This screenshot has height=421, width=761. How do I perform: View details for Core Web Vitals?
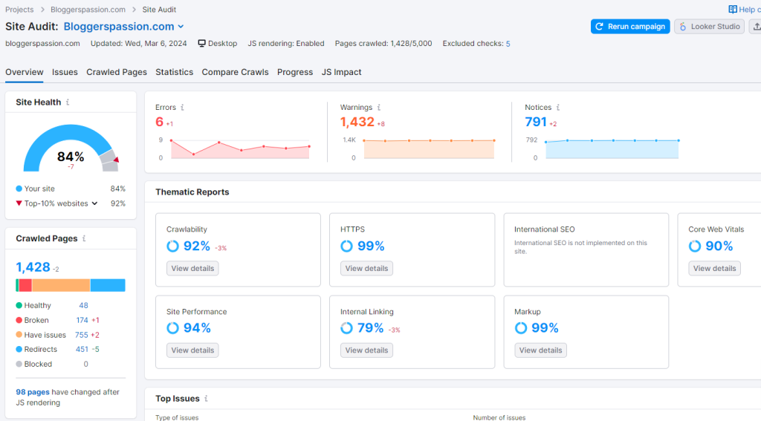(x=714, y=268)
